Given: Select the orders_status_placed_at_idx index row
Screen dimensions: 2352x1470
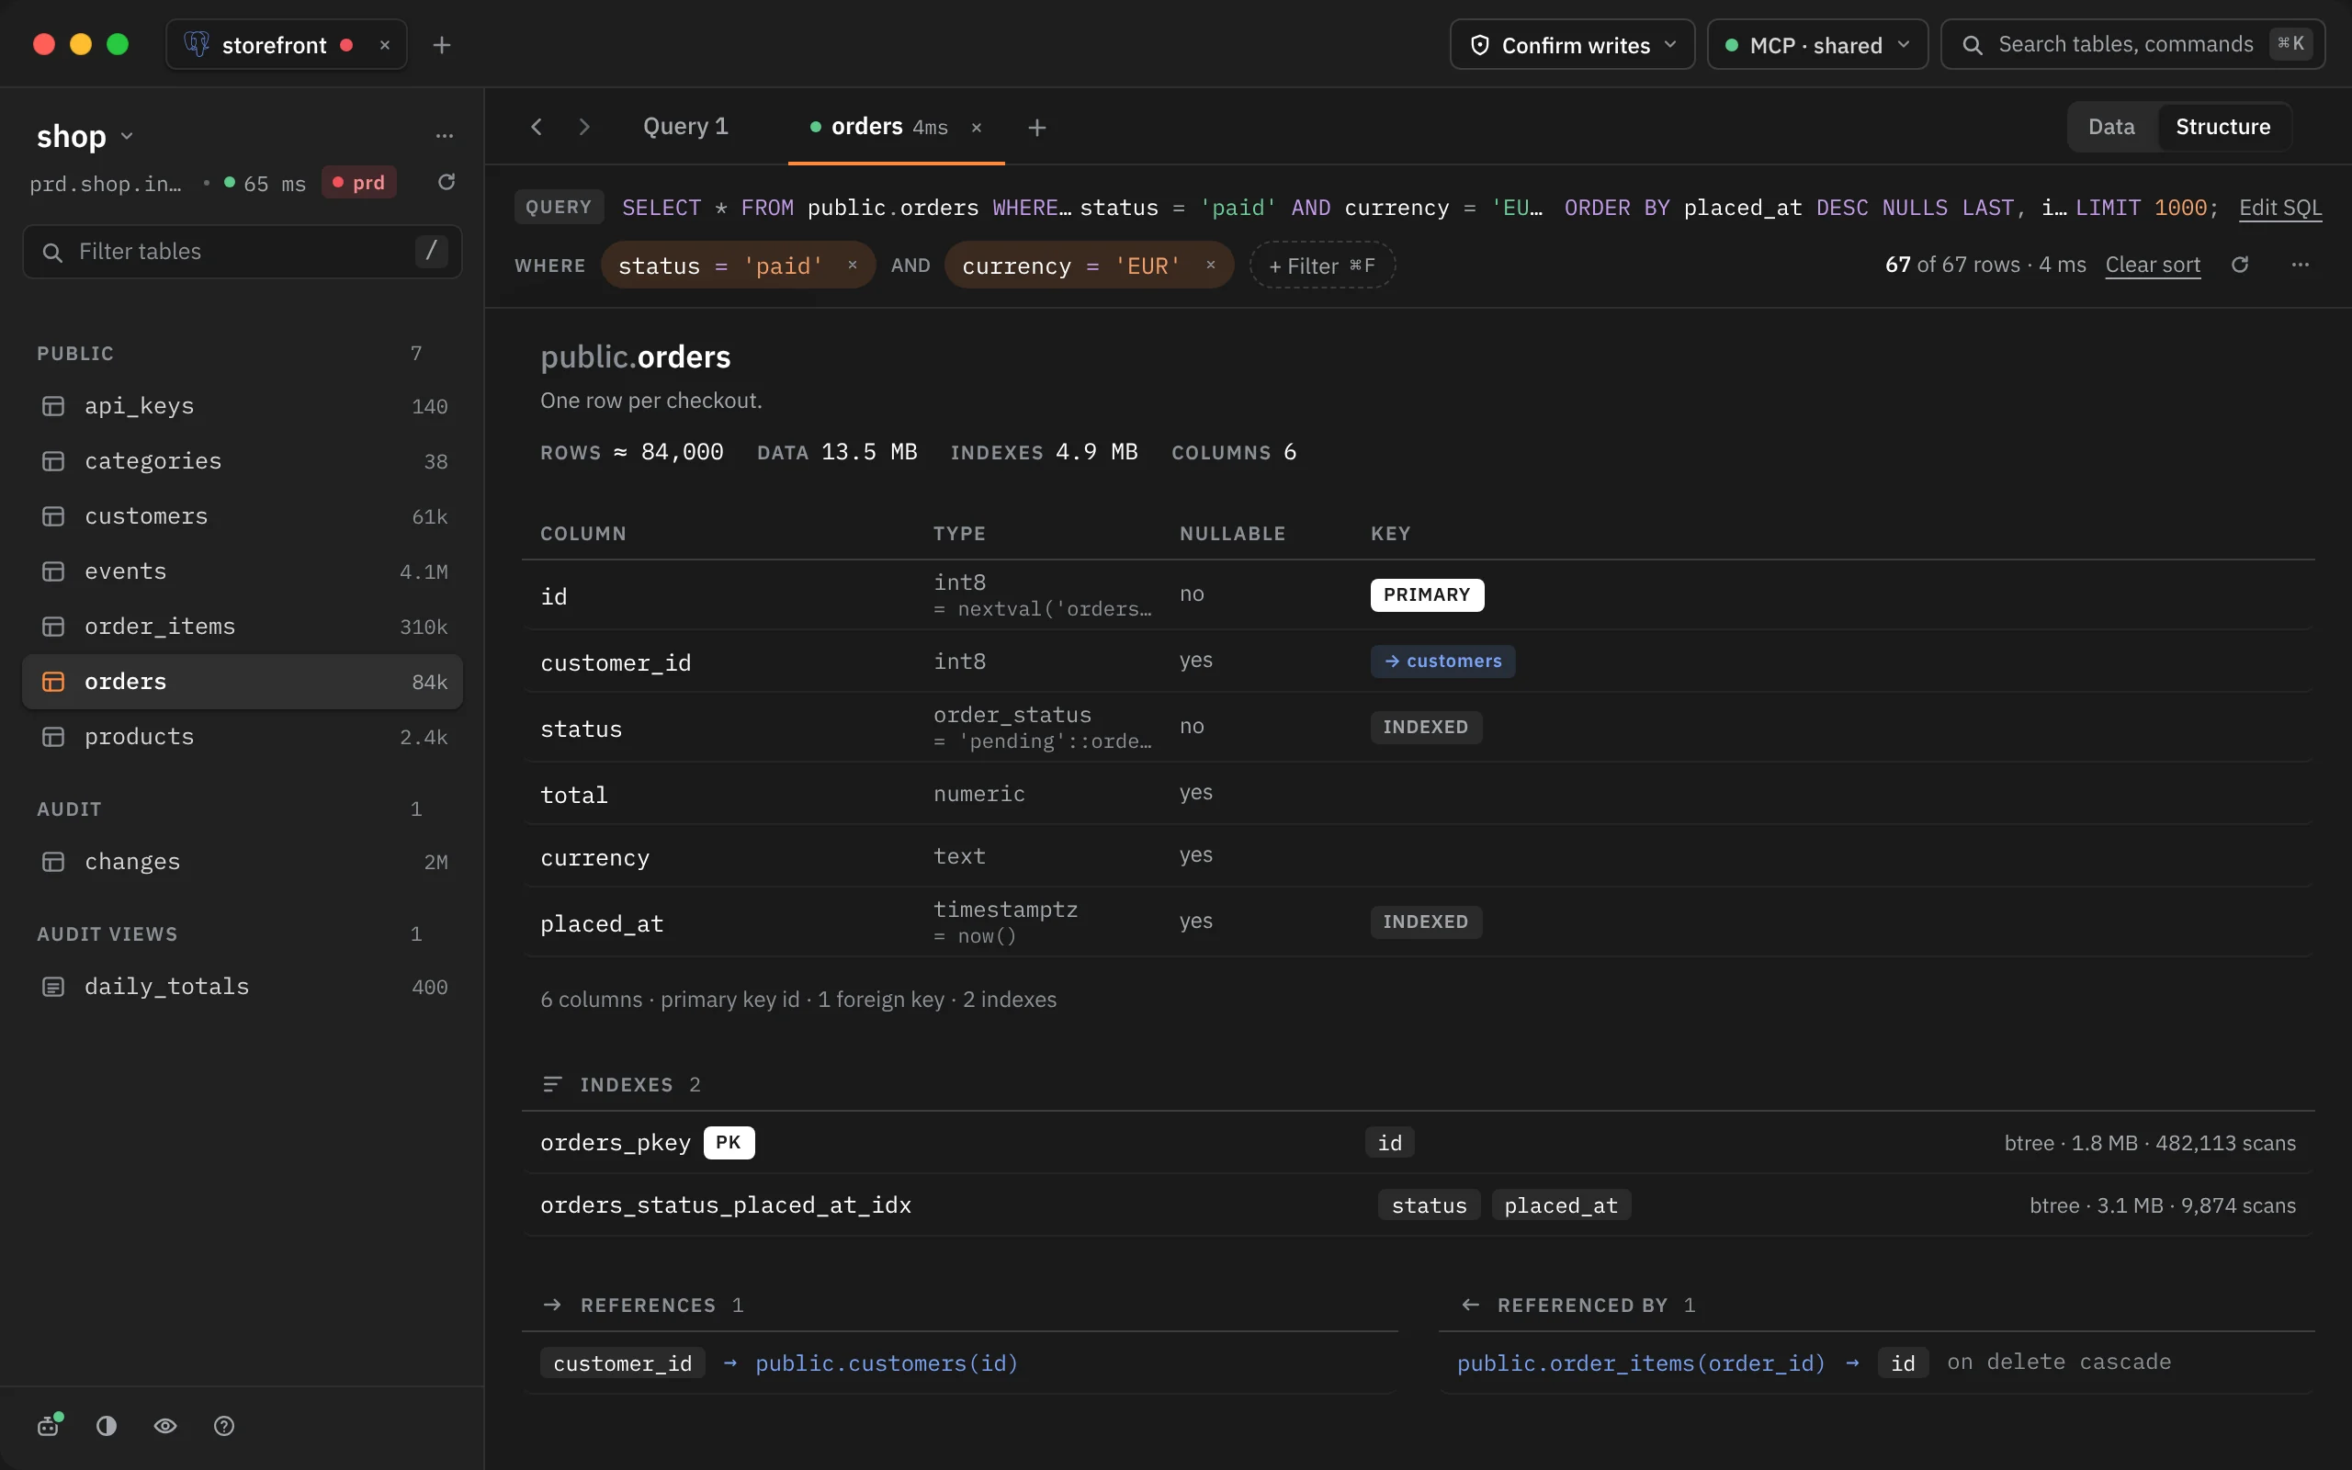Looking at the screenshot, I should click(x=1418, y=1205).
